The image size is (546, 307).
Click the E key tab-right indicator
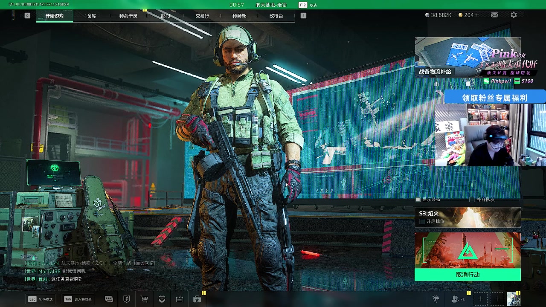tap(303, 15)
